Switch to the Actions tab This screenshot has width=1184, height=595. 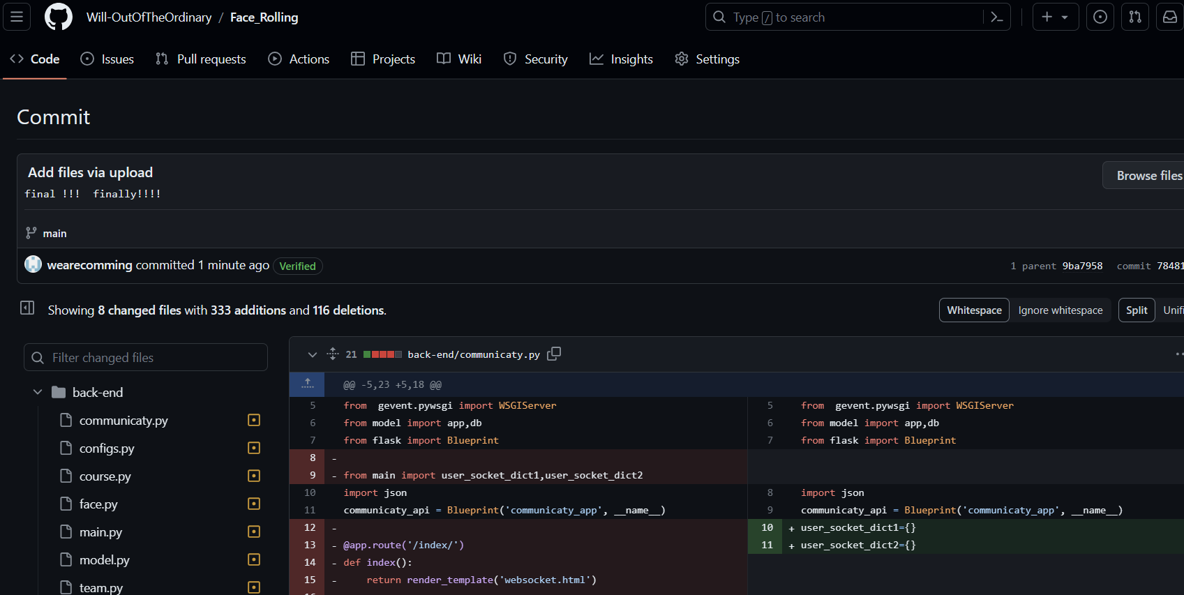299,59
